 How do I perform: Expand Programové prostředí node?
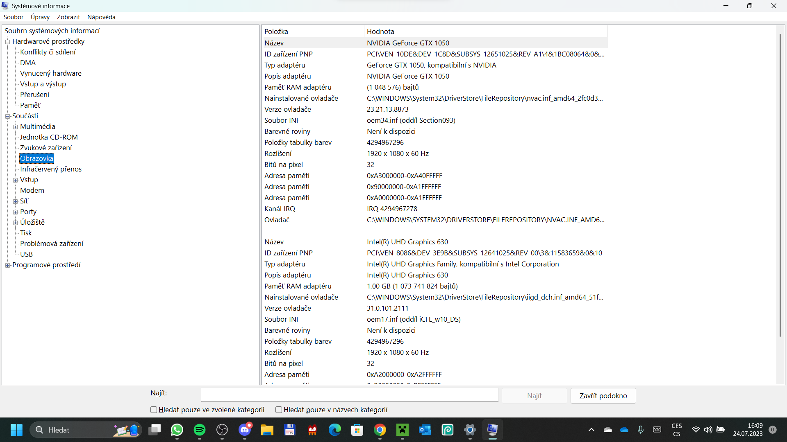click(x=7, y=265)
